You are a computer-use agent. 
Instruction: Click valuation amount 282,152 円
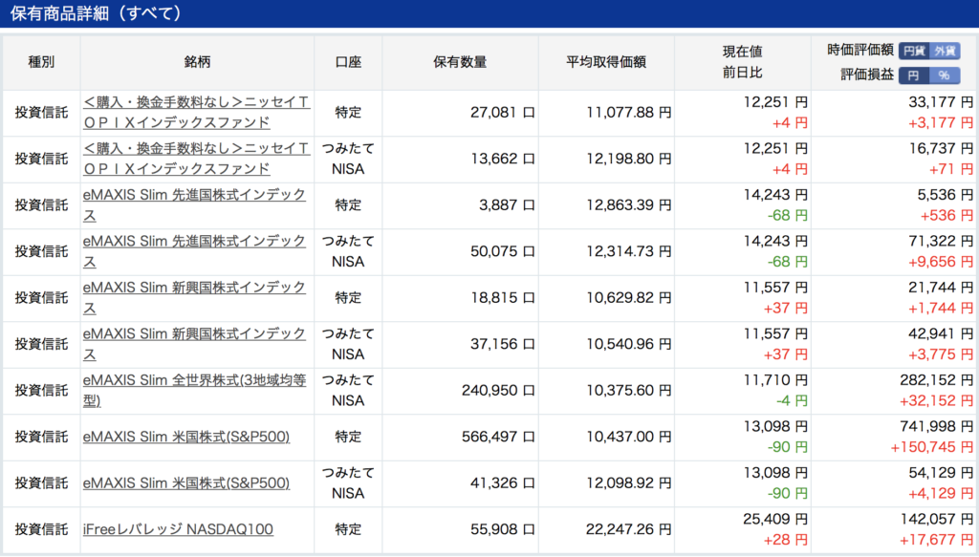tap(937, 380)
